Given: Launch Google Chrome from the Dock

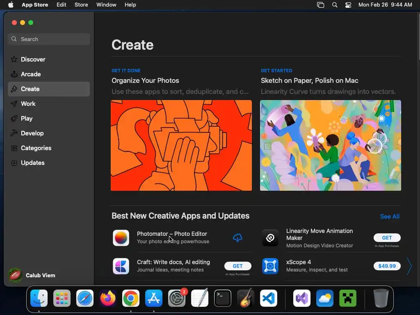Looking at the screenshot, I should coord(131,298).
